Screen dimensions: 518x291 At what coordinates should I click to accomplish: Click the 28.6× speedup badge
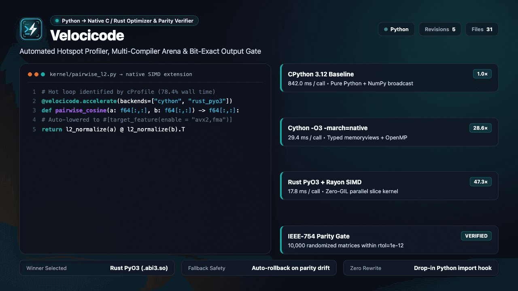[x=480, y=128]
